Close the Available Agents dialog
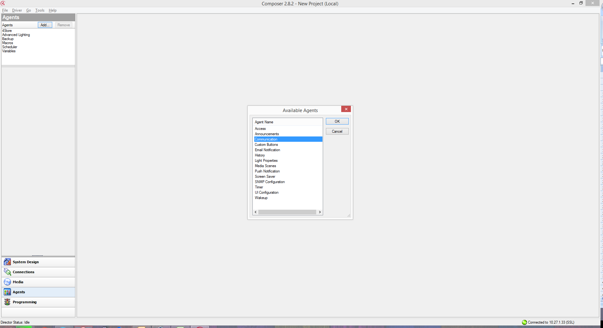The height and width of the screenshot is (328, 603). point(346,109)
